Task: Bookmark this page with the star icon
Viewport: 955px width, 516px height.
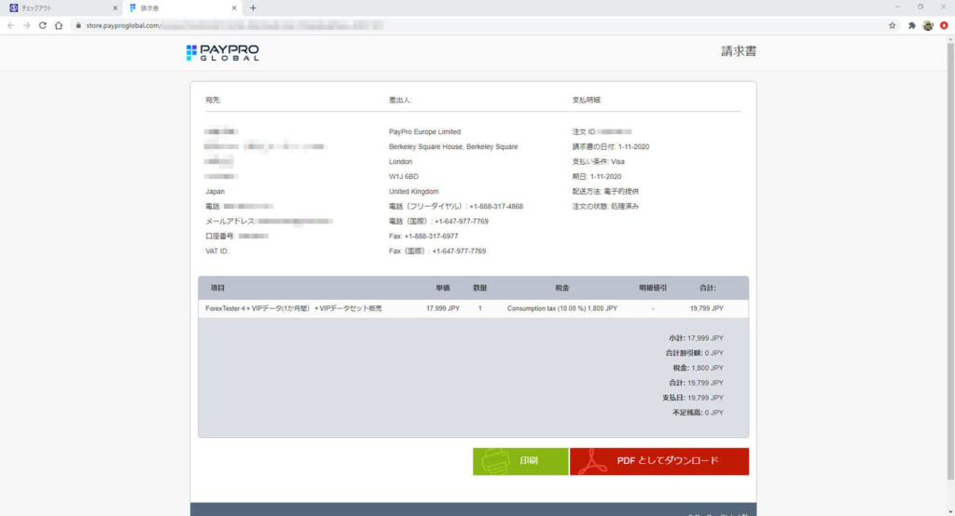Action: pos(893,25)
